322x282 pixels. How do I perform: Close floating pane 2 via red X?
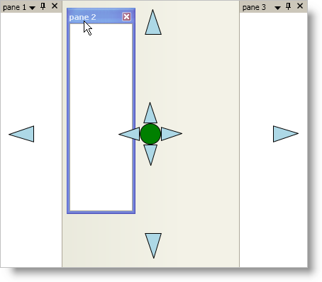coord(126,17)
